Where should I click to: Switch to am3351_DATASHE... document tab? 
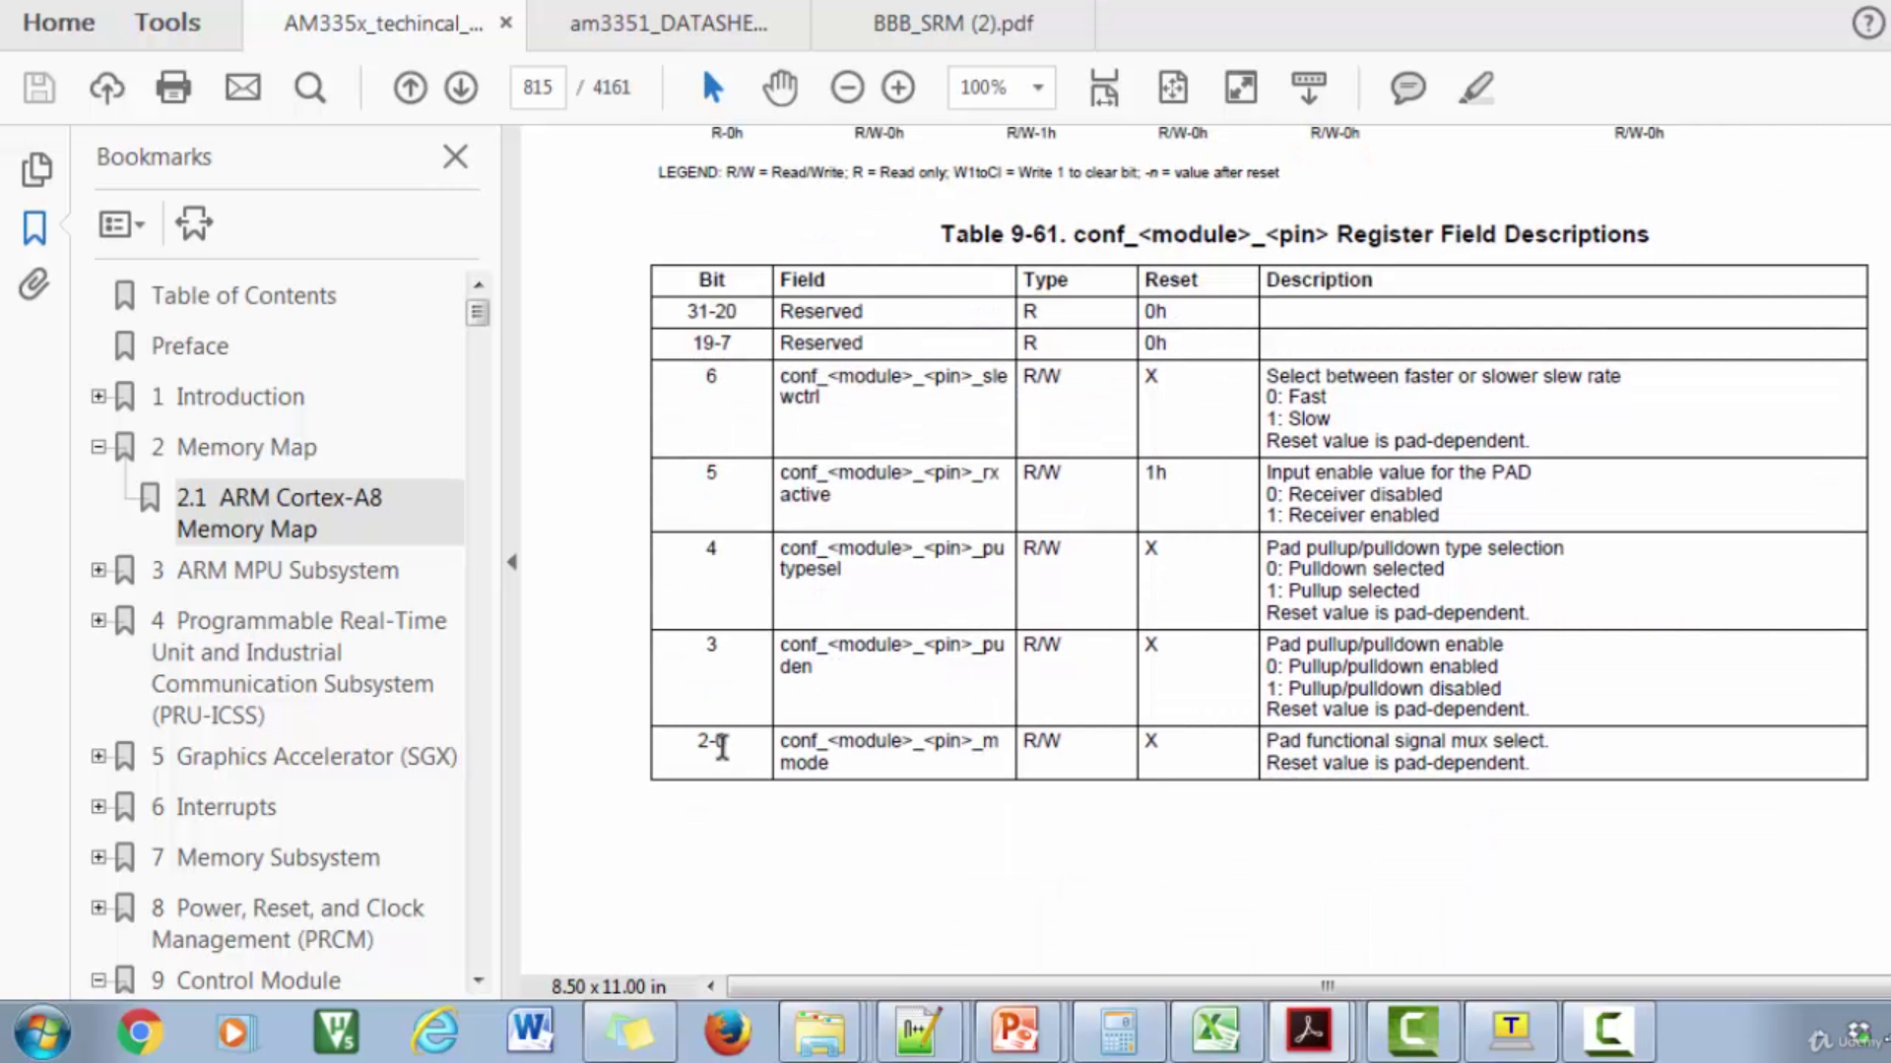669,24
